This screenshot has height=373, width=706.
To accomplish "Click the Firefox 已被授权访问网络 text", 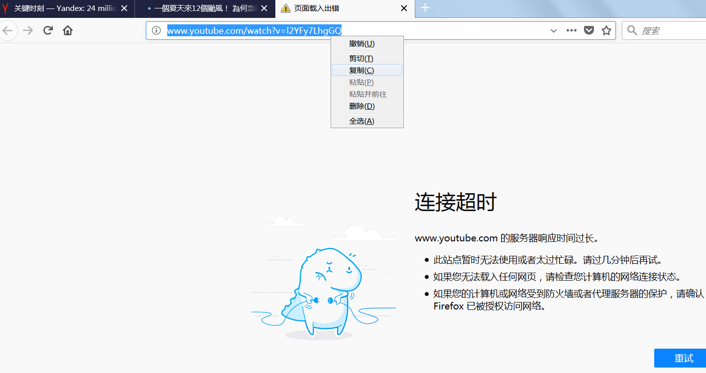I will click(490, 306).
